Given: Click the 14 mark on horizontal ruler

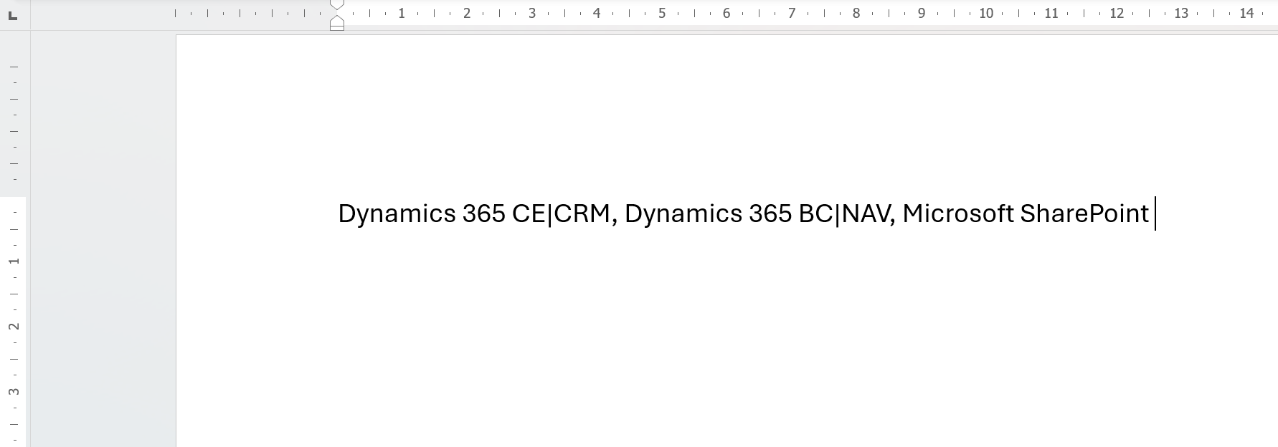Looking at the screenshot, I should (1246, 13).
